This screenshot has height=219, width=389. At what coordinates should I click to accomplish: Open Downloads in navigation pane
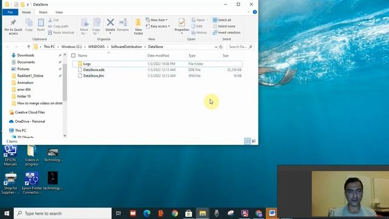26,55
